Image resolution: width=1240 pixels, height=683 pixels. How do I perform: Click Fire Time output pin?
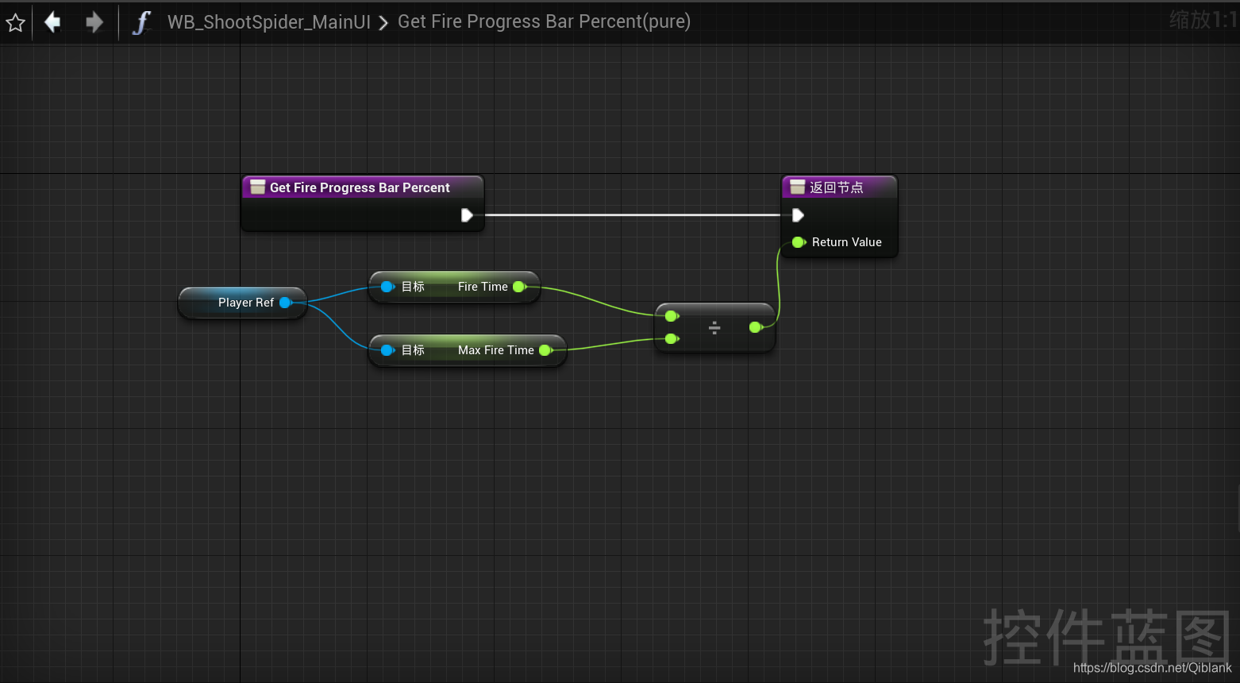pyautogui.click(x=519, y=287)
